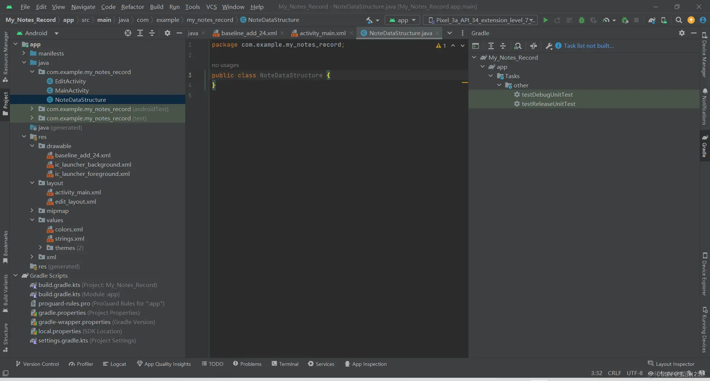Click the warning count indicator in editor
This screenshot has height=381, width=710.
pyautogui.click(x=441, y=46)
